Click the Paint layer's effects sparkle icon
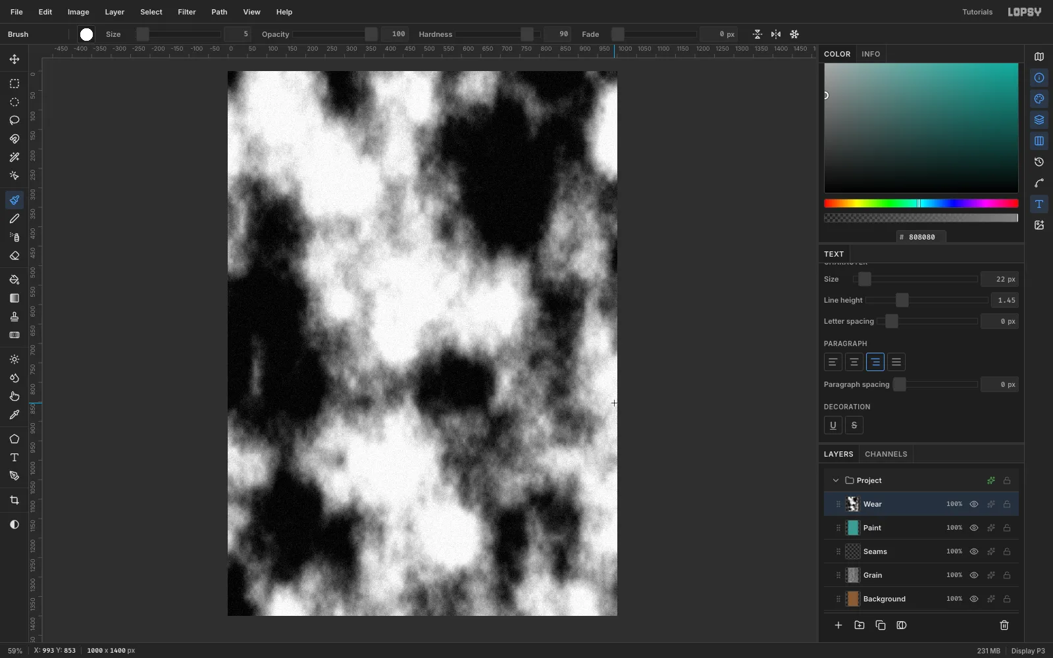This screenshot has height=658, width=1053. 991,528
